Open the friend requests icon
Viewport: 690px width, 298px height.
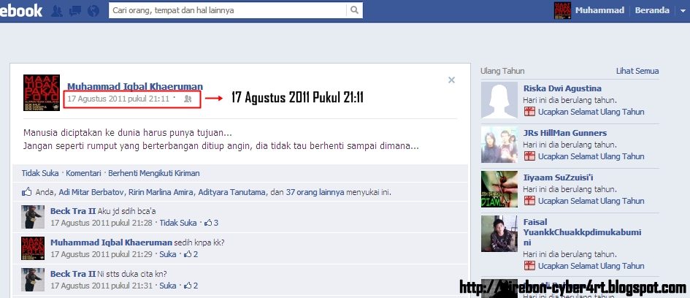click(x=57, y=10)
